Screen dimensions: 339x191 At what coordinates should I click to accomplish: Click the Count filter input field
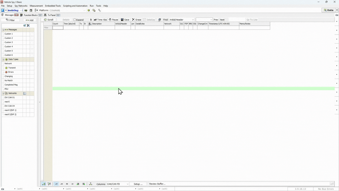pyautogui.click(x=58, y=28)
